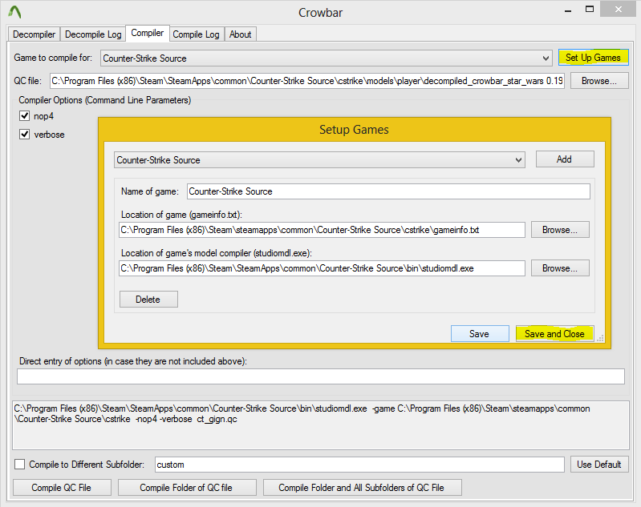The height and width of the screenshot is (507, 641).
Task: Click Compile Folder of QC file
Action: pos(187,488)
